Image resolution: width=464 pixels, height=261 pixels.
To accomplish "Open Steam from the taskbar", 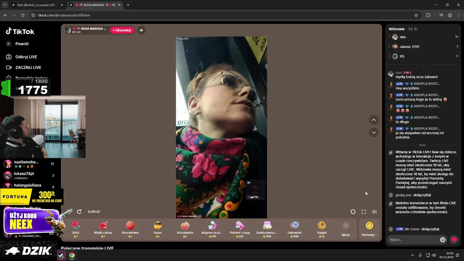I will pyautogui.click(x=61, y=255).
